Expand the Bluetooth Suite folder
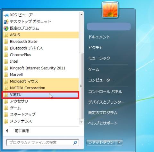 41,42
